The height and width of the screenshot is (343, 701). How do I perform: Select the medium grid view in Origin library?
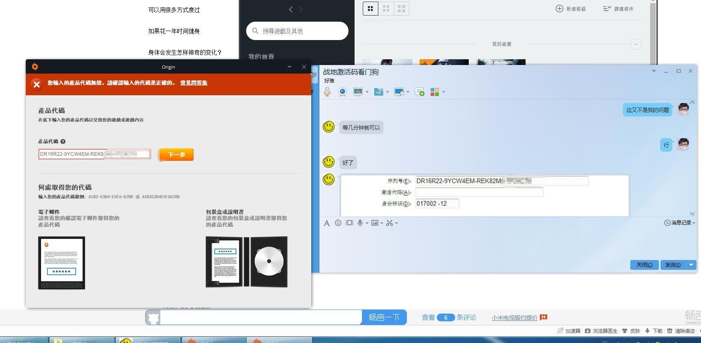click(x=386, y=9)
